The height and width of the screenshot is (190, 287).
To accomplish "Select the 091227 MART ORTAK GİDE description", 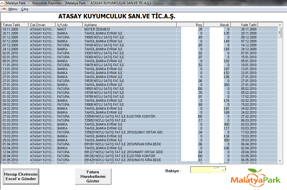I will 130,152.
